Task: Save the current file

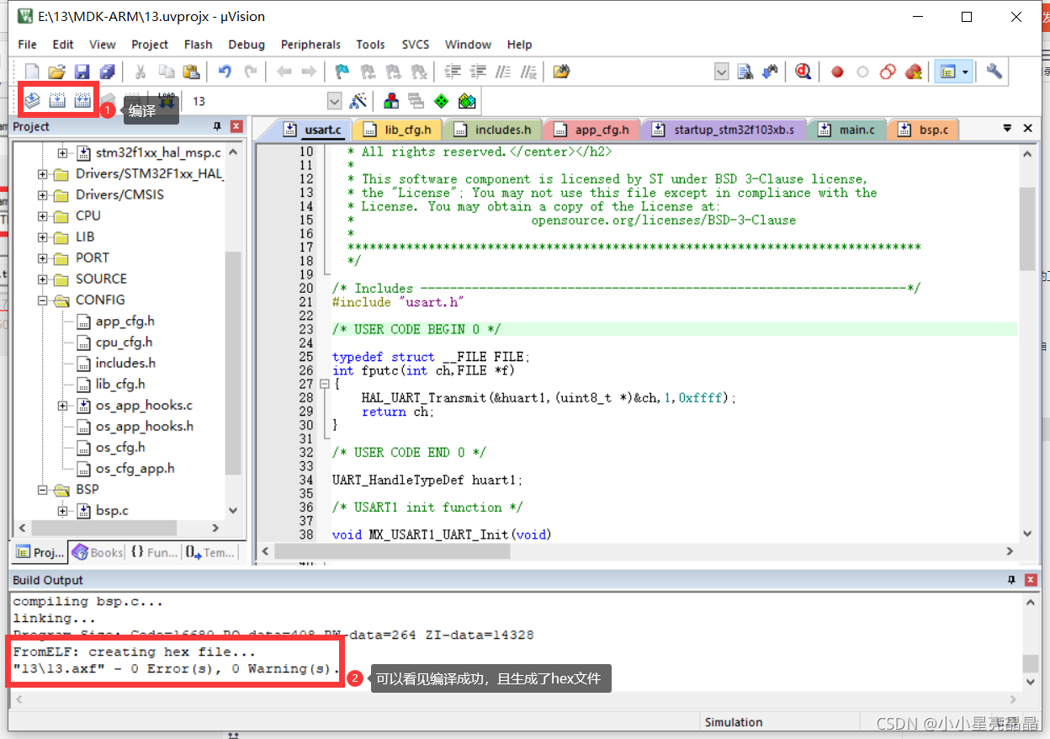Action: [82, 72]
